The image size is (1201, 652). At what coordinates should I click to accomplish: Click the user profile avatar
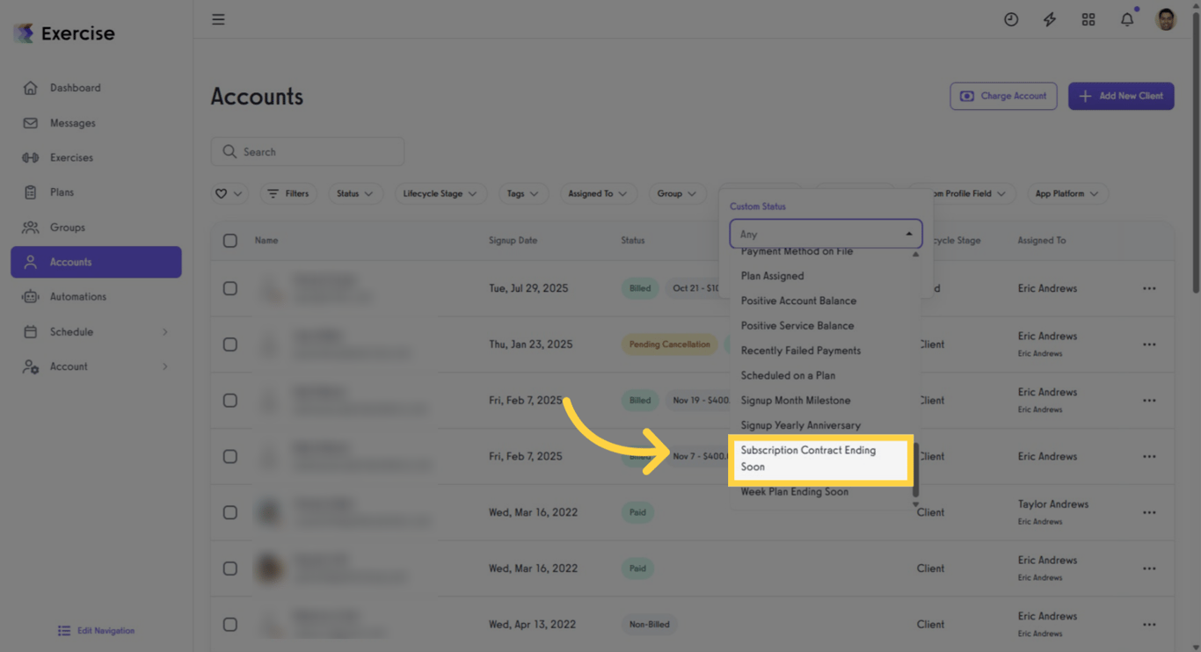[1166, 19]
